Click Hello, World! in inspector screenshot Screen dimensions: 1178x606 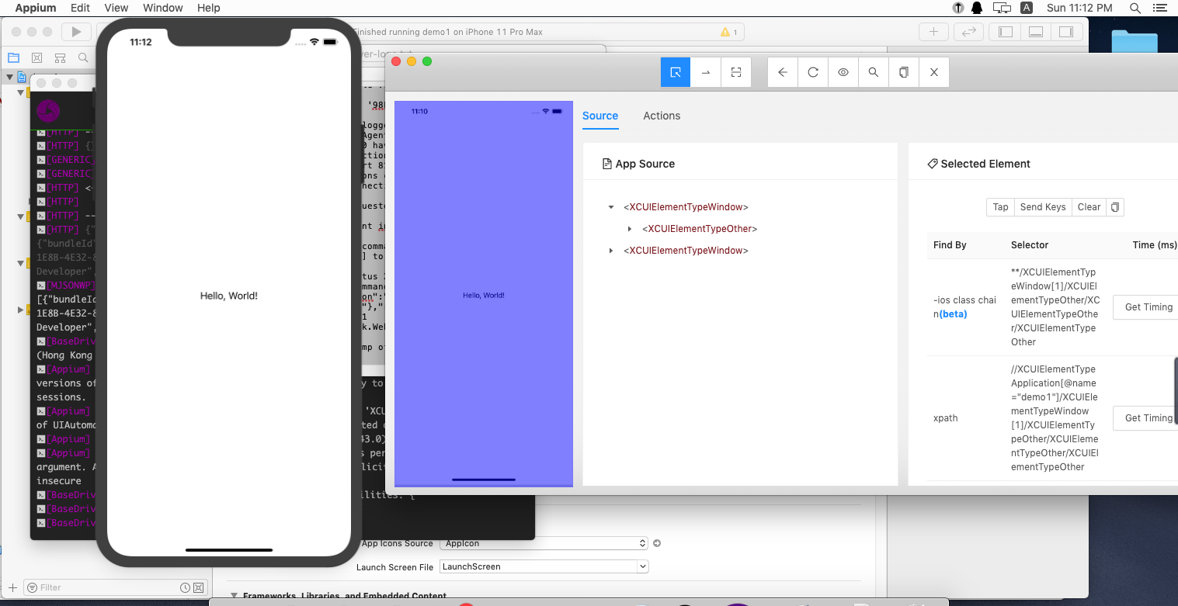coord(484,295)
